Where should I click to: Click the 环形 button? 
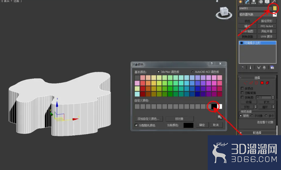point(247,107)
